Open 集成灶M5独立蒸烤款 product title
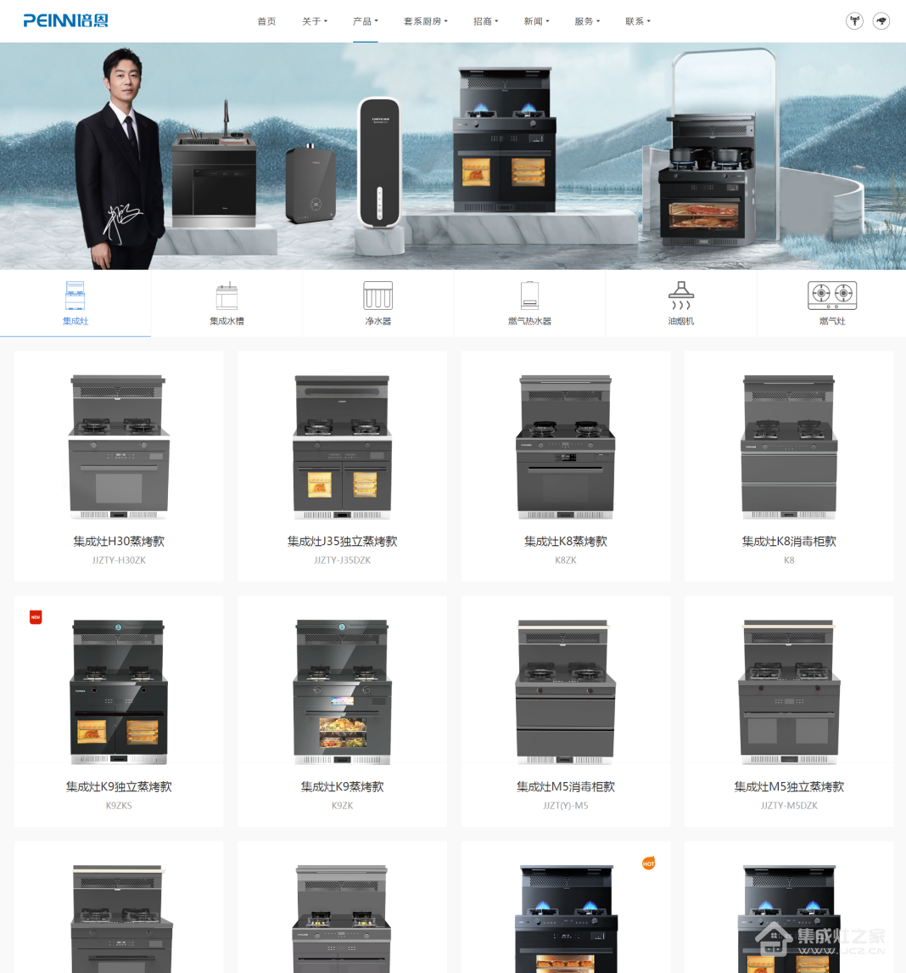Image resolution: width=906 pixels, height=973 pixels. click(x=789, y=787)
